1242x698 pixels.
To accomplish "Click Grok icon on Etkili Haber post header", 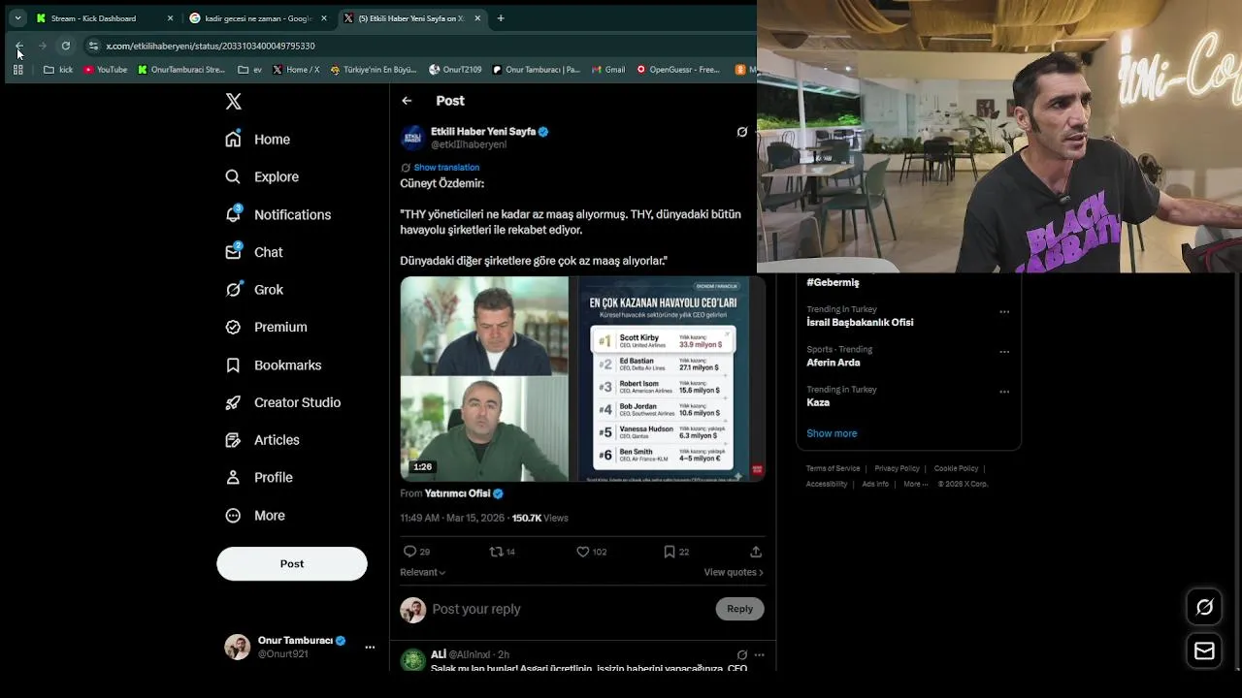I will click(742, 132).
